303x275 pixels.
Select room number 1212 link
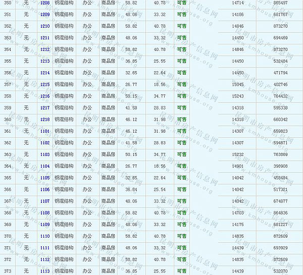click(45, 49)
